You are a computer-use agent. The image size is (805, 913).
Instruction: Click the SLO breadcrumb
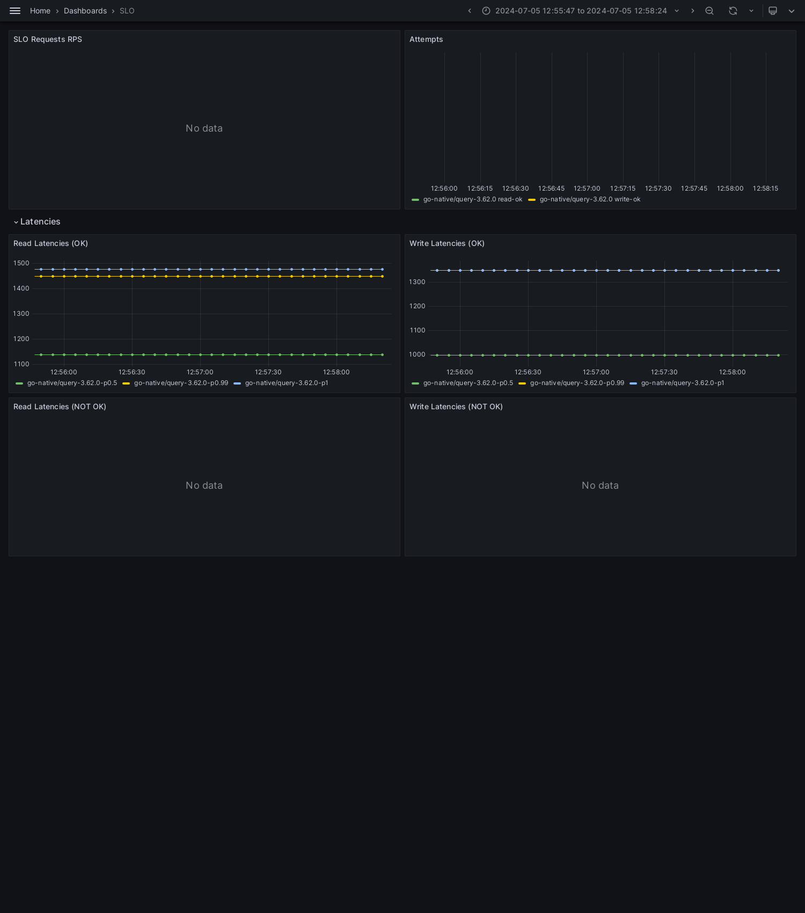(127, 11)
